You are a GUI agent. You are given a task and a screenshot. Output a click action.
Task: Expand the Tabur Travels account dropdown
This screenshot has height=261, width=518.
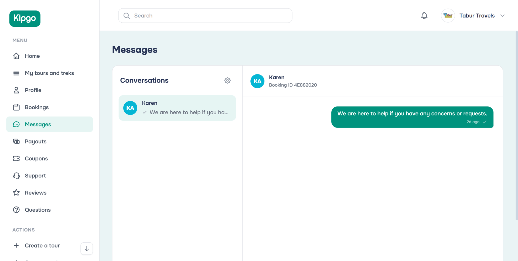(502, 16)
